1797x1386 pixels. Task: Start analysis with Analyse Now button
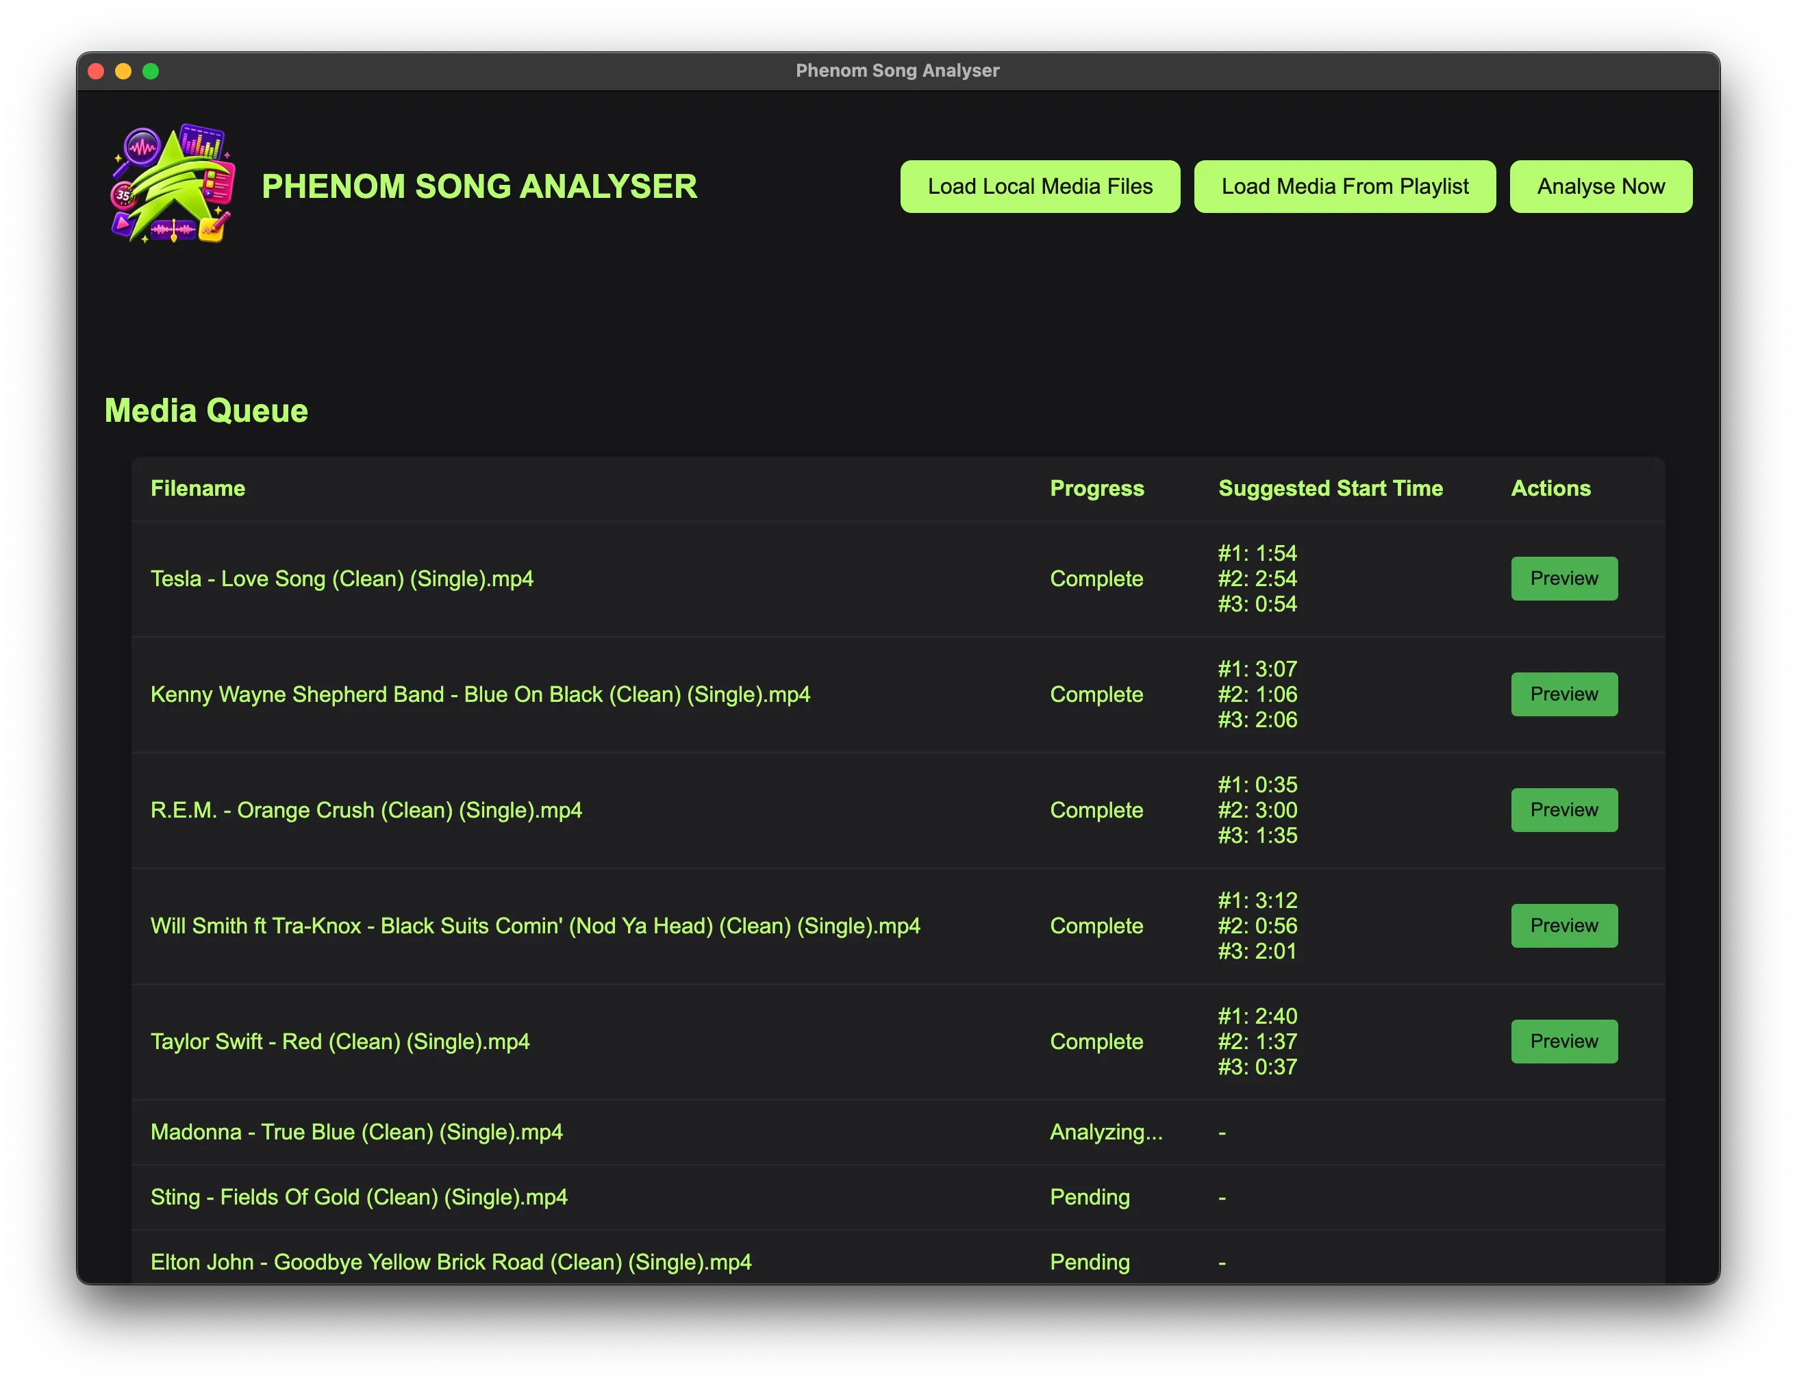point(1600,187)
